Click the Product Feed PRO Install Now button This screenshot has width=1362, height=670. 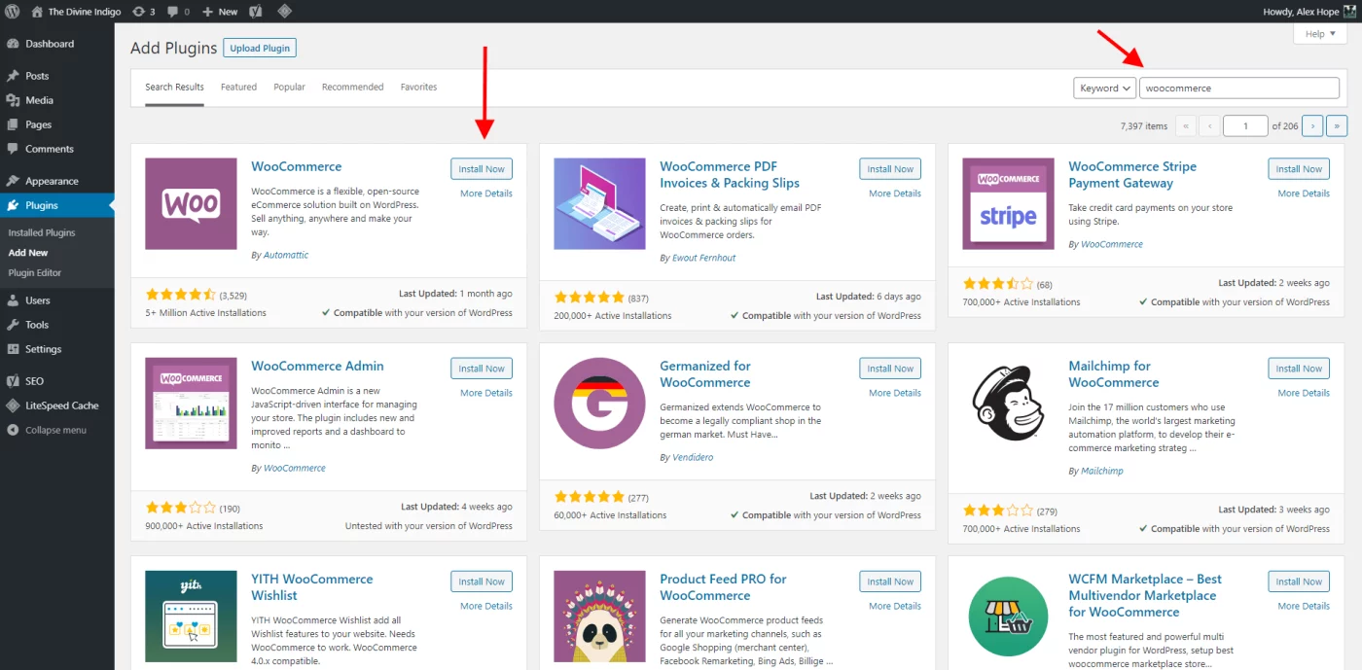[890, 582]
